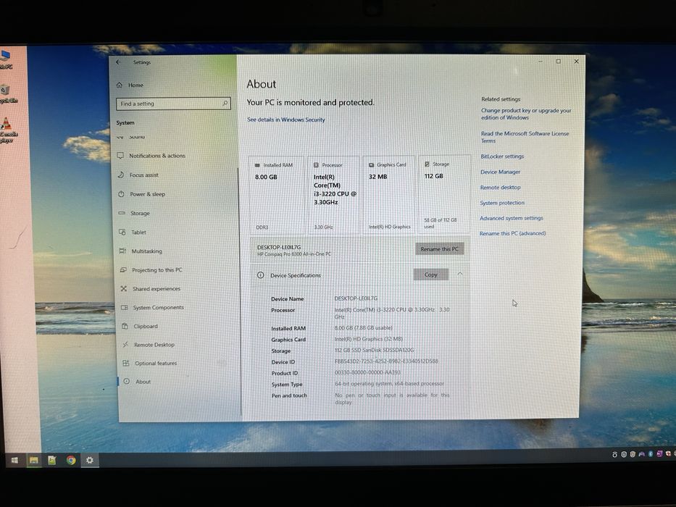The image size is (676, 507).
Task: Click the Rename this PC button
Action: [x=439, y=249]
